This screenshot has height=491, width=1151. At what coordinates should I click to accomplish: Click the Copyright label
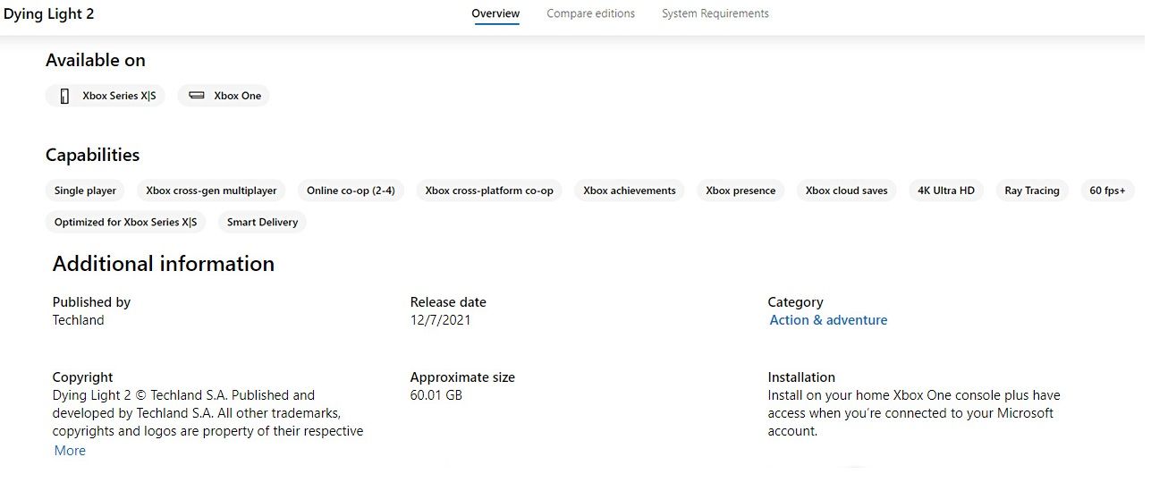83,377
